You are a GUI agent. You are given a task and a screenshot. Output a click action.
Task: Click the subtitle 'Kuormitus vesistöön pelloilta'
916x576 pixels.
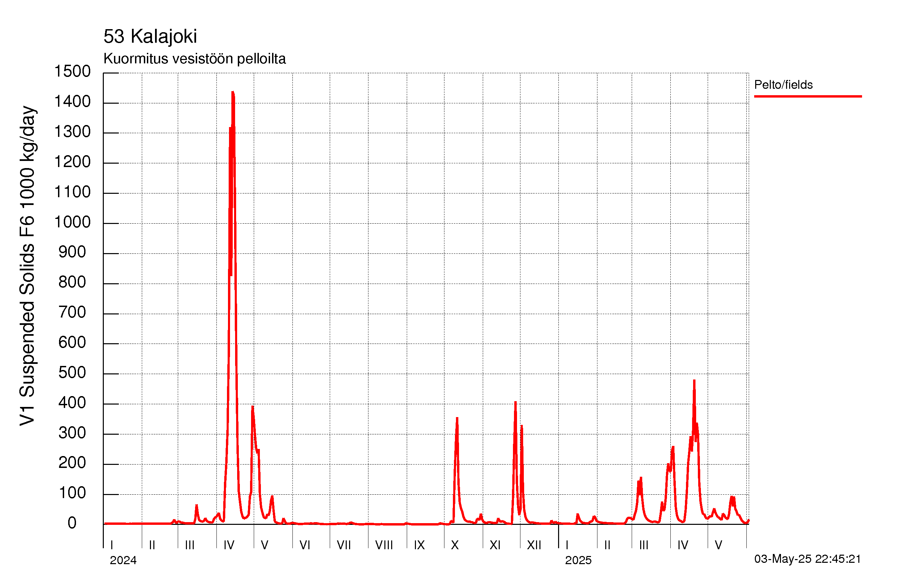tap(194, 59)
